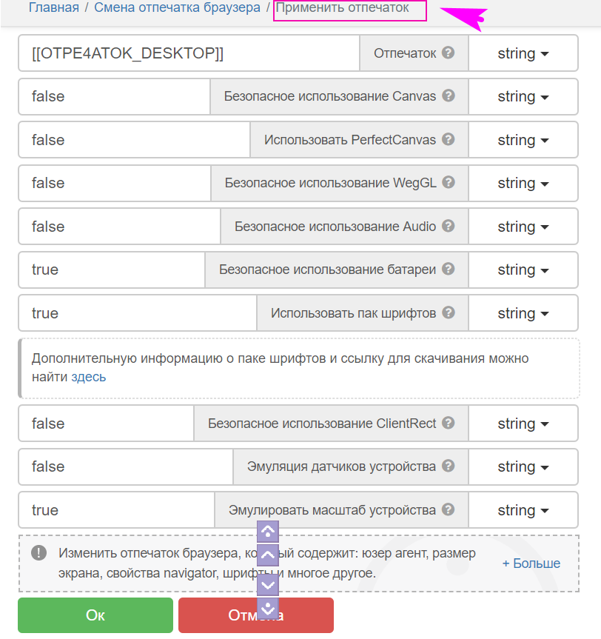Show help for Безопасное использование WegGL
This screenshot has width=601, height=639.
click(x=448, y=183)
